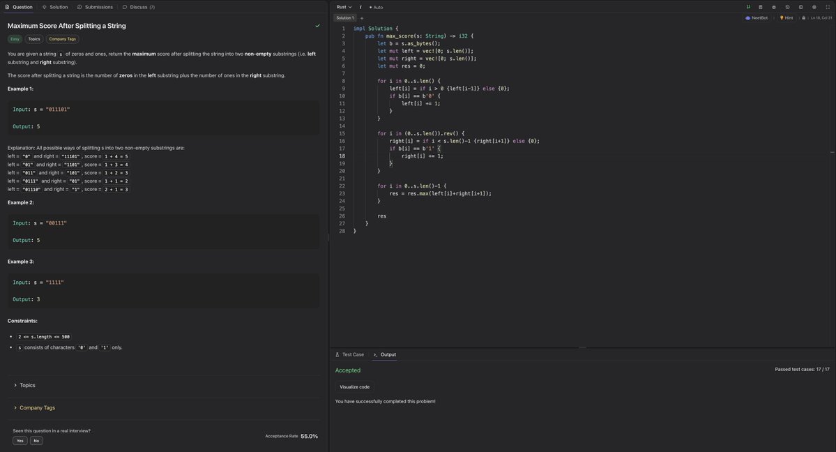Answer No to seen in interview
836x452 pixels.
click(36, 441)
